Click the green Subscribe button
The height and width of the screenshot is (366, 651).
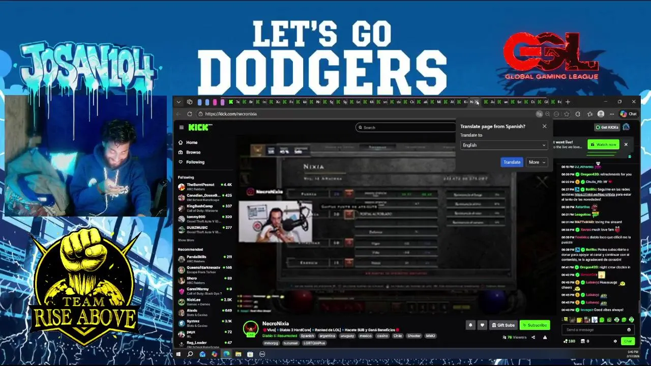tap(535, 325)
